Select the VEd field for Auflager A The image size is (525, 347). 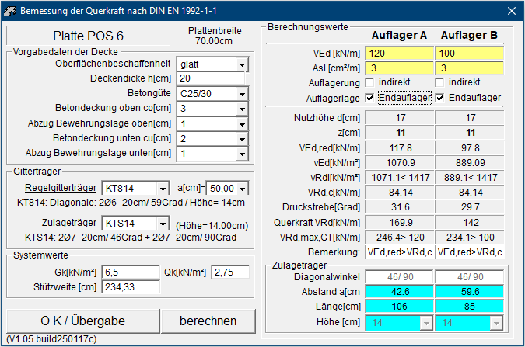399,54
